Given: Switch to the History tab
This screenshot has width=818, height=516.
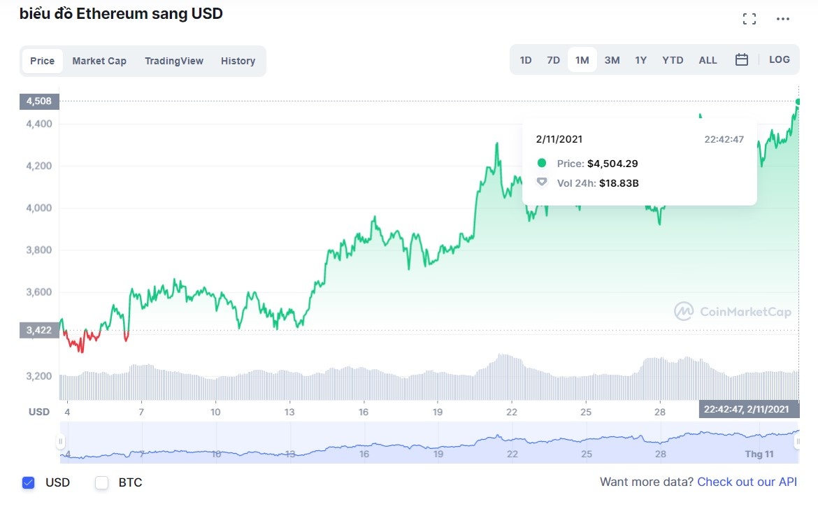Looking at the screenshot, I should [238, 61].
